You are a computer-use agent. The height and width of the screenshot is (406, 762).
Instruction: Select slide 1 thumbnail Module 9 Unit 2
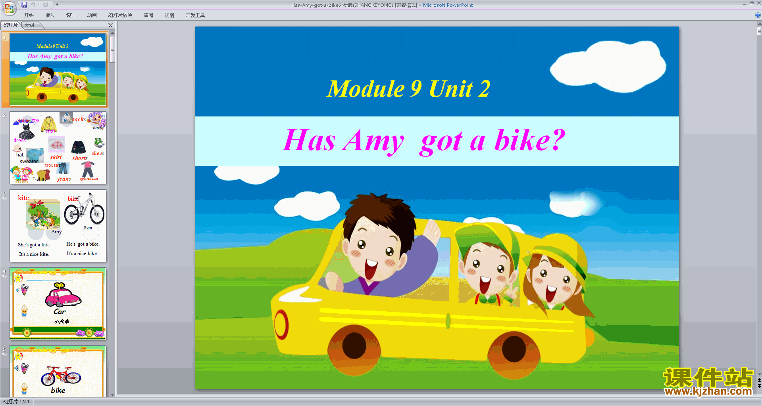[58, 70]
